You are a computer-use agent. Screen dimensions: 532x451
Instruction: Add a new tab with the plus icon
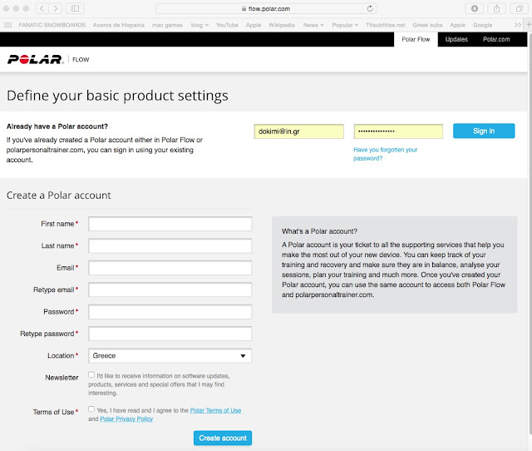[x=529, y=24]
